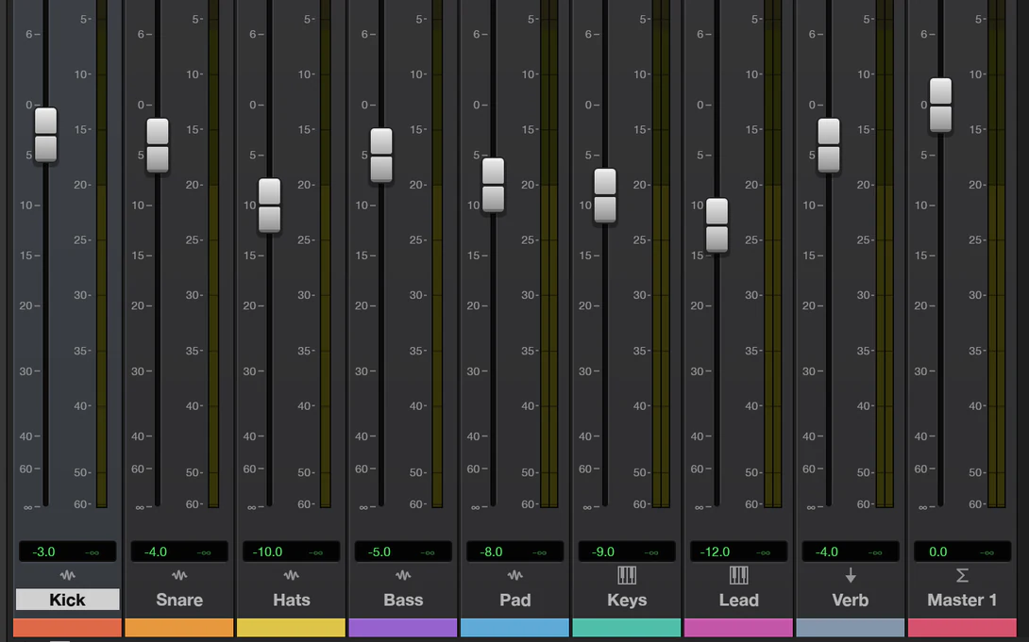The height and width of the screenshot is (642, 1029).
Task: Reset the Hats peak readout beside -10.0
Action: pyautogui.click(x=315, y=552)
